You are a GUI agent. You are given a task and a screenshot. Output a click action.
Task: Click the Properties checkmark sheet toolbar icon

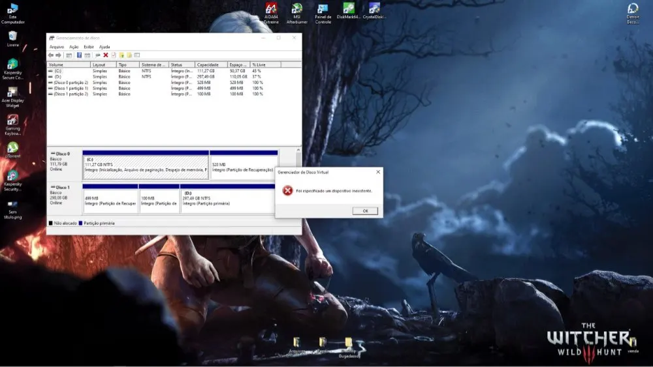pos(113,55)
